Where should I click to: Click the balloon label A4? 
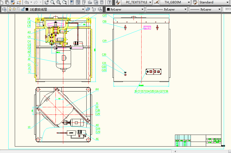(97, 89)
